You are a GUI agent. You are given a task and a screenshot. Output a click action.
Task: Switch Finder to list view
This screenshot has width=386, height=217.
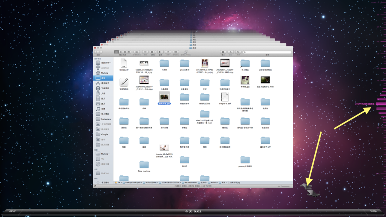[121, 52]
